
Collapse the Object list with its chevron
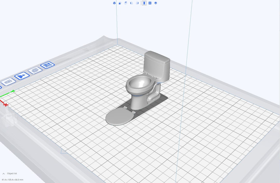(x=4, y=173)
